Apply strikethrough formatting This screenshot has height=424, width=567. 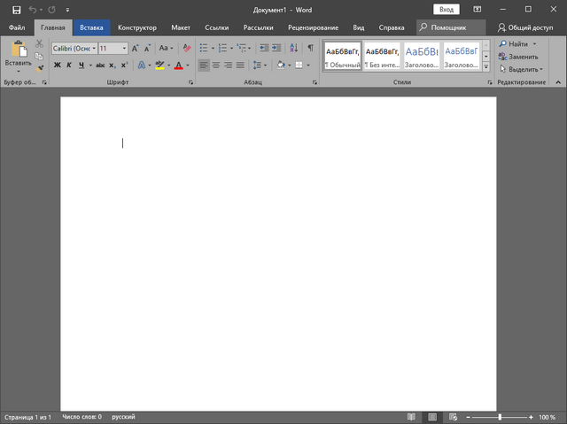(x=100, y=66)
